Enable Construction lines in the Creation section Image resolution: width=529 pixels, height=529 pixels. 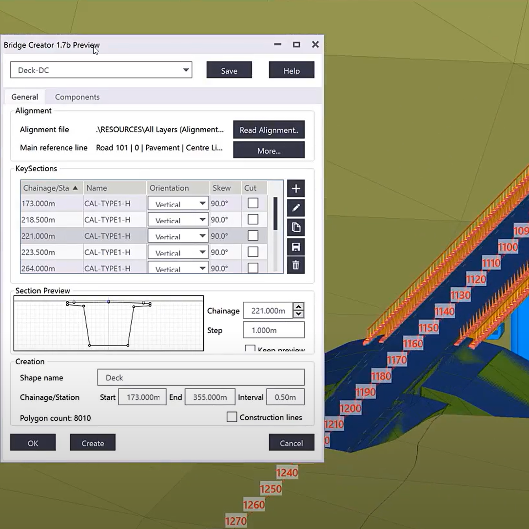[x=232, y=417]
